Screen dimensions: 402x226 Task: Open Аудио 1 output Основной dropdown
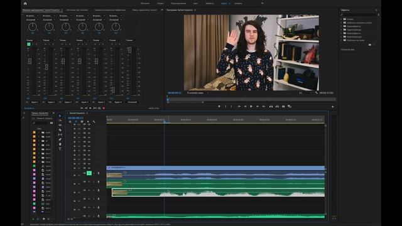(x=32, y=19)
